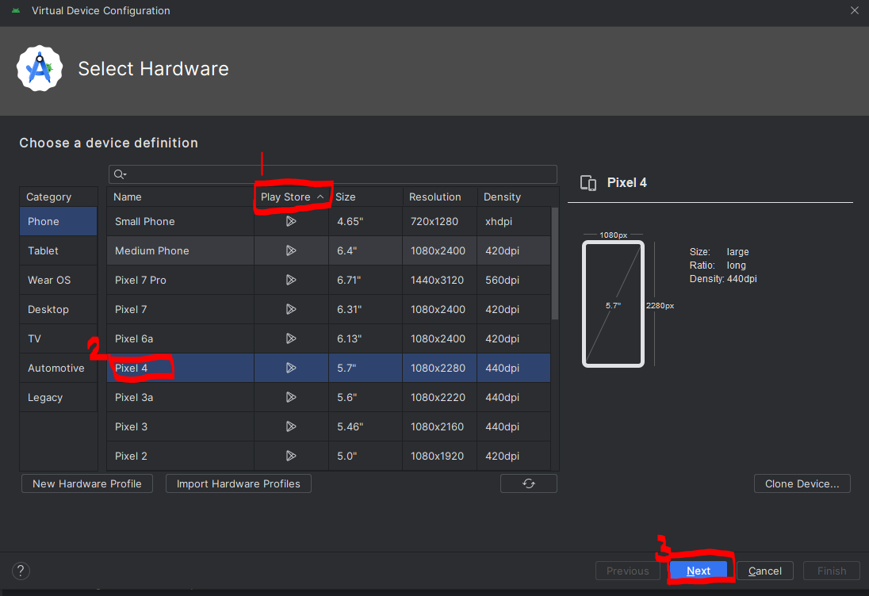The image size is (869, 596).
Task: Select the Pixel 3a device name
Action: tap(133, 398)
